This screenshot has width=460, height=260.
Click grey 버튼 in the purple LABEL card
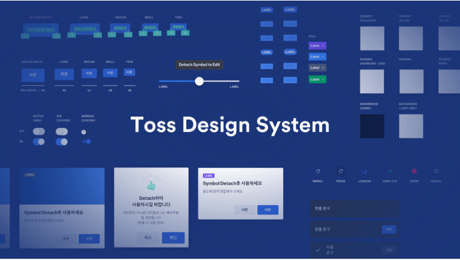(245, 210)
